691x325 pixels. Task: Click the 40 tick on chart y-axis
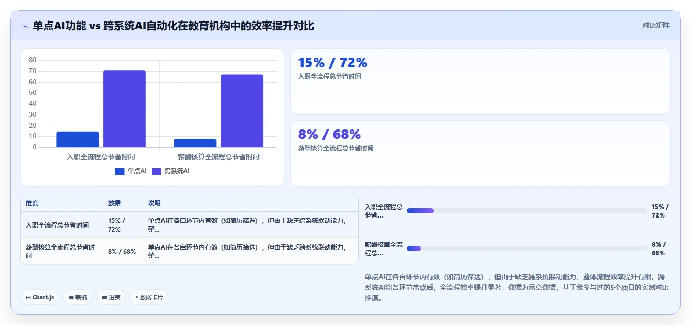(x=33, y=104)
